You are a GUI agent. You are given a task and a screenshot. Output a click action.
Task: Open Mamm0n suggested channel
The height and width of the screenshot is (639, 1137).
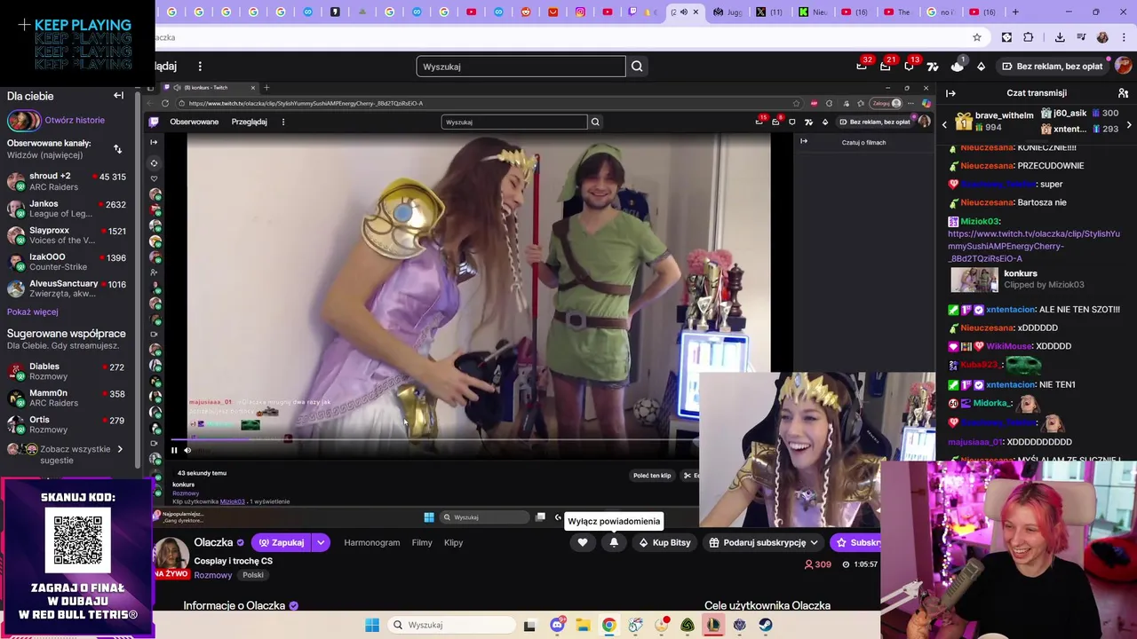click(x=67, y=398)
